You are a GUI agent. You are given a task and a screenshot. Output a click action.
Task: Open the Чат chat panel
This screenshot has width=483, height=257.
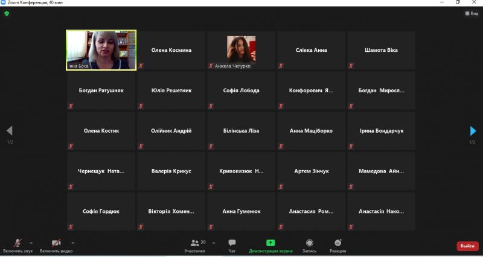[x=232, y=246]
